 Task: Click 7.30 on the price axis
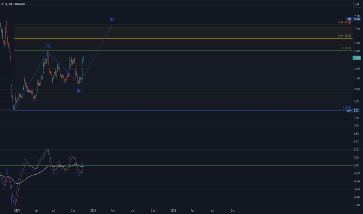click(x=356, y=126)
